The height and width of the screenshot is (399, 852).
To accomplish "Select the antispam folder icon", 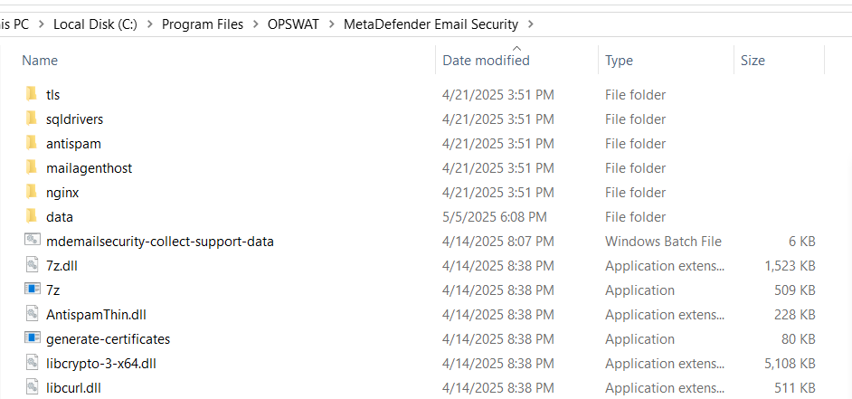I will (x=32, y=144).
